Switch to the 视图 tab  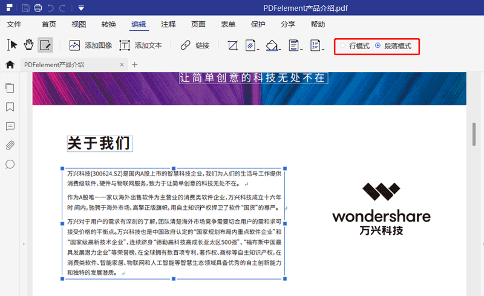pos(79,24)
